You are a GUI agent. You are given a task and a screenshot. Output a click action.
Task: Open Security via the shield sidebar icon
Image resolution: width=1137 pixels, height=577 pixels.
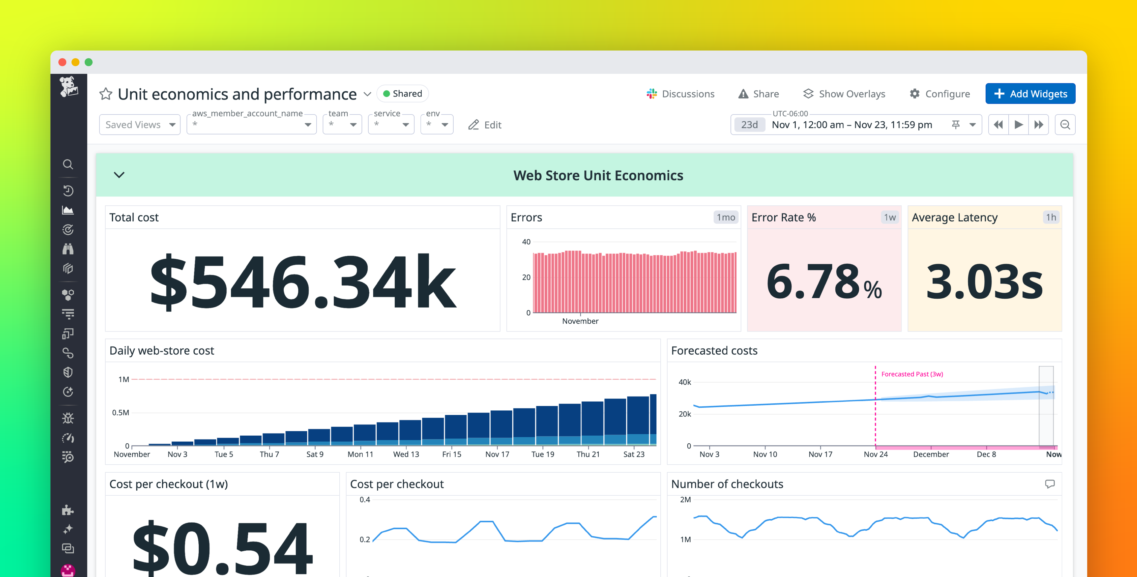click(x=69, y=372)
